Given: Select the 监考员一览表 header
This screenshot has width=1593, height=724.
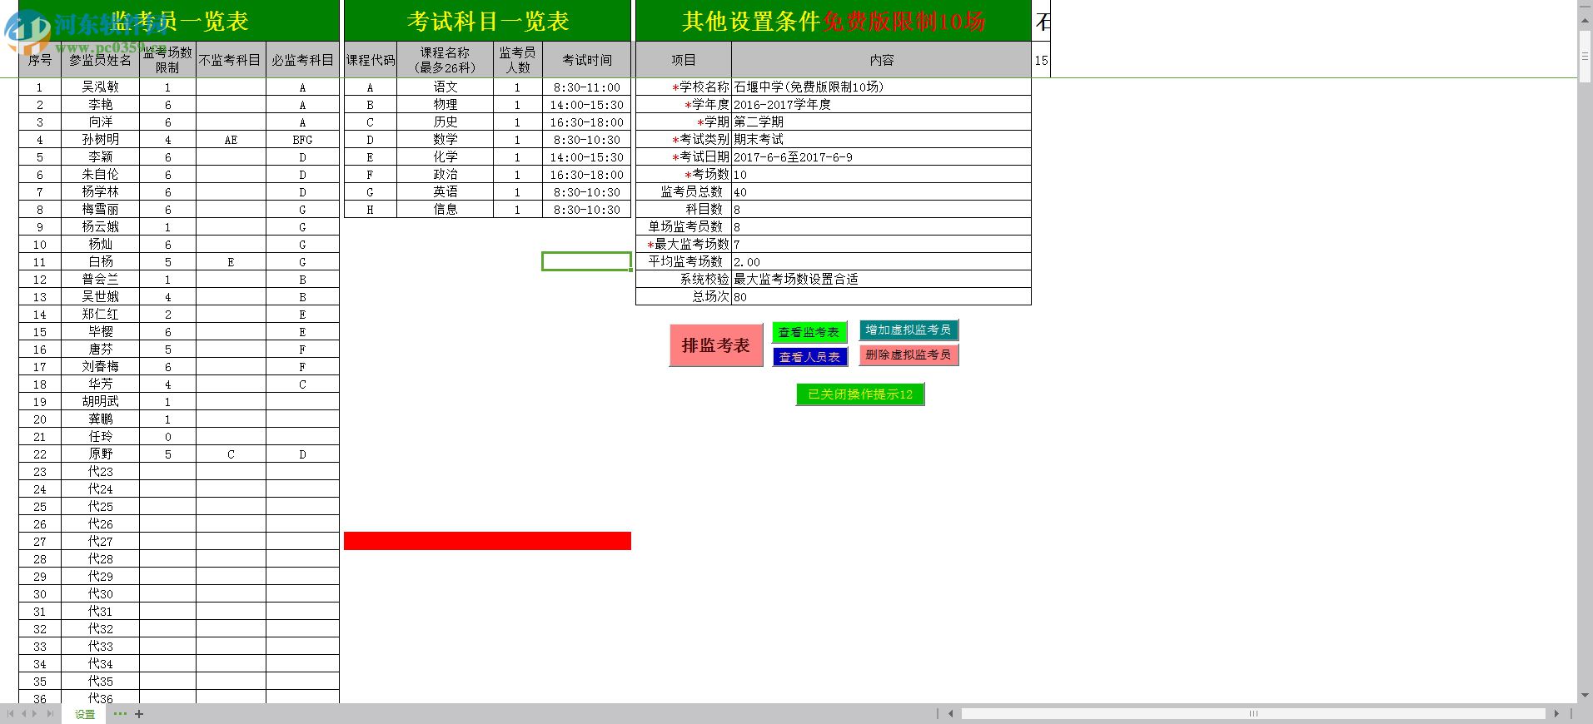Looking at the screenshot, I should [x=179, y=21].
